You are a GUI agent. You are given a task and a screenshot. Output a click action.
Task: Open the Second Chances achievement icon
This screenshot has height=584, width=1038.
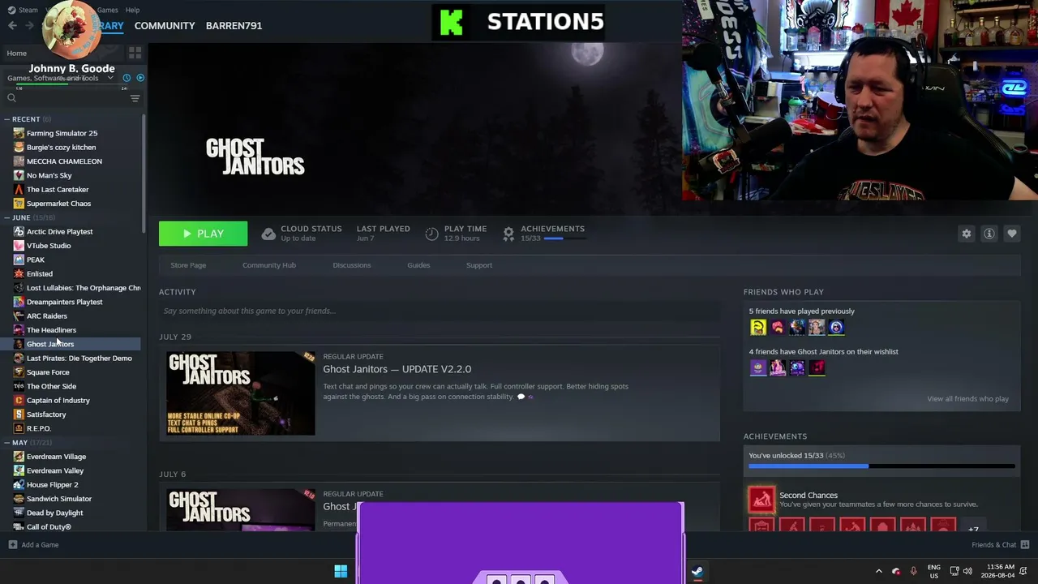761,500
